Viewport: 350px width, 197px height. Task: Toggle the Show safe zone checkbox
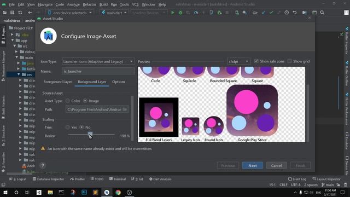[x=256, y=61]
